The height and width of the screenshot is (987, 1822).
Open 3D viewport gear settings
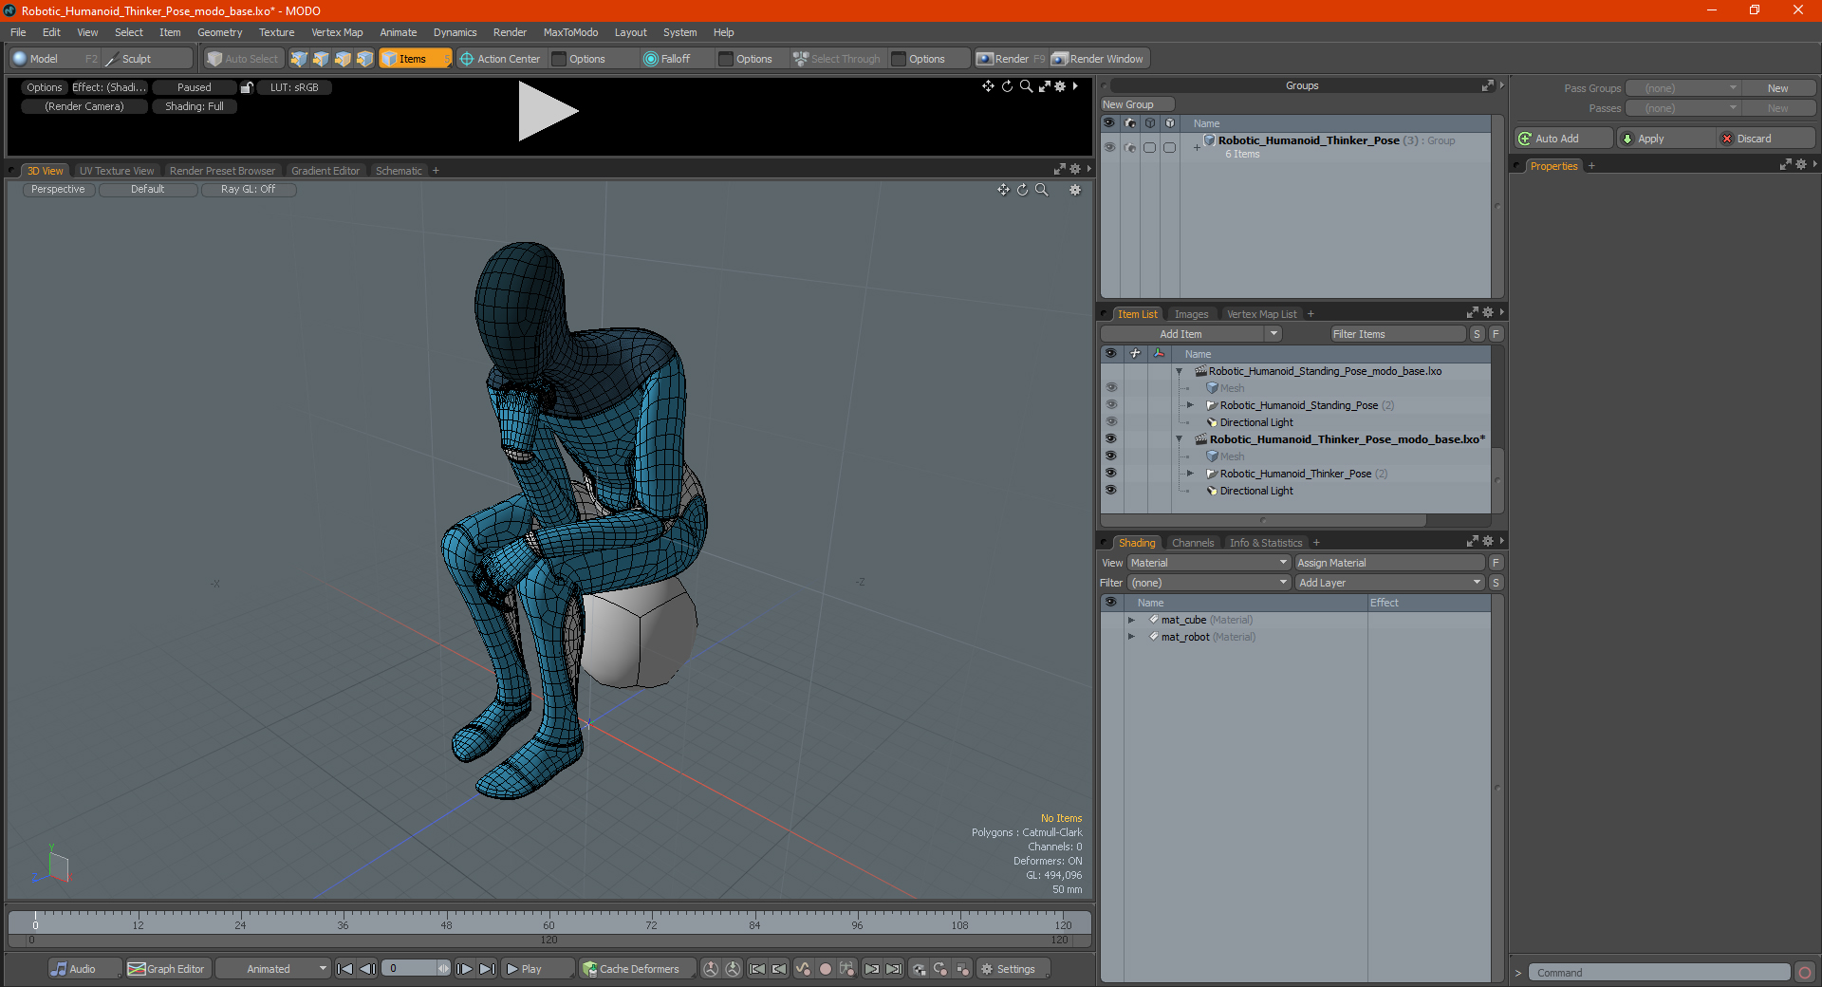click(x=1075, y=190)
